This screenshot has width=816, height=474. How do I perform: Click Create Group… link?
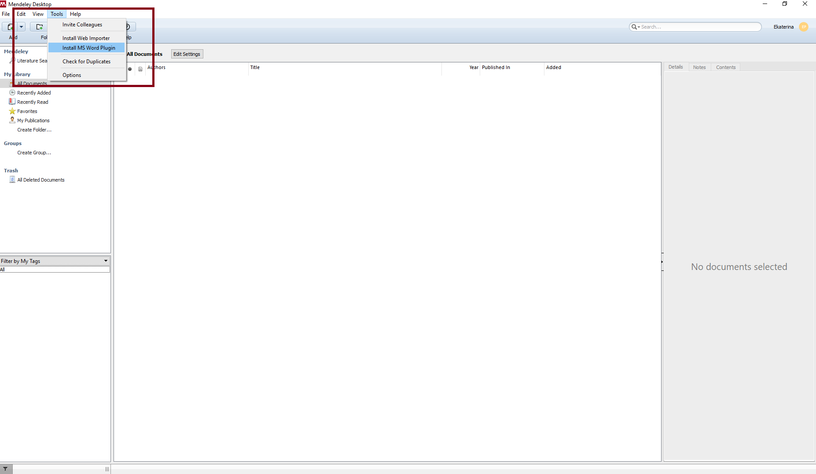(34, 153)
